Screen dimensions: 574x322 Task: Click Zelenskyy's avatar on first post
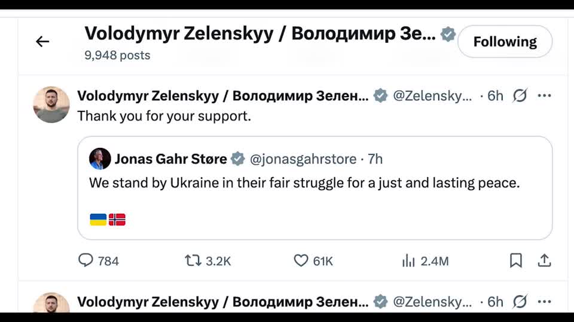point(51,105)
